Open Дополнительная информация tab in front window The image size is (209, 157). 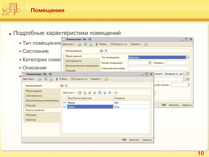(x=42, y=100)
